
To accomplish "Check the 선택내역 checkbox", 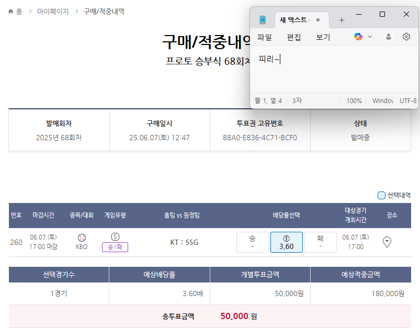I will tap(381, 195).
